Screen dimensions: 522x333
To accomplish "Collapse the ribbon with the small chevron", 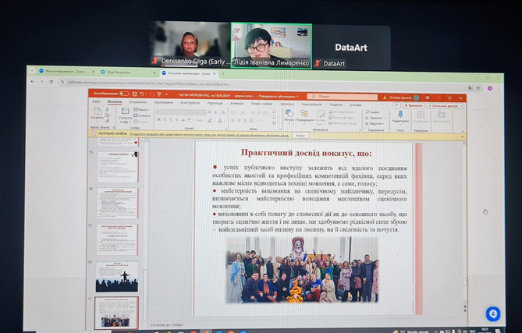I will [463, 131].
